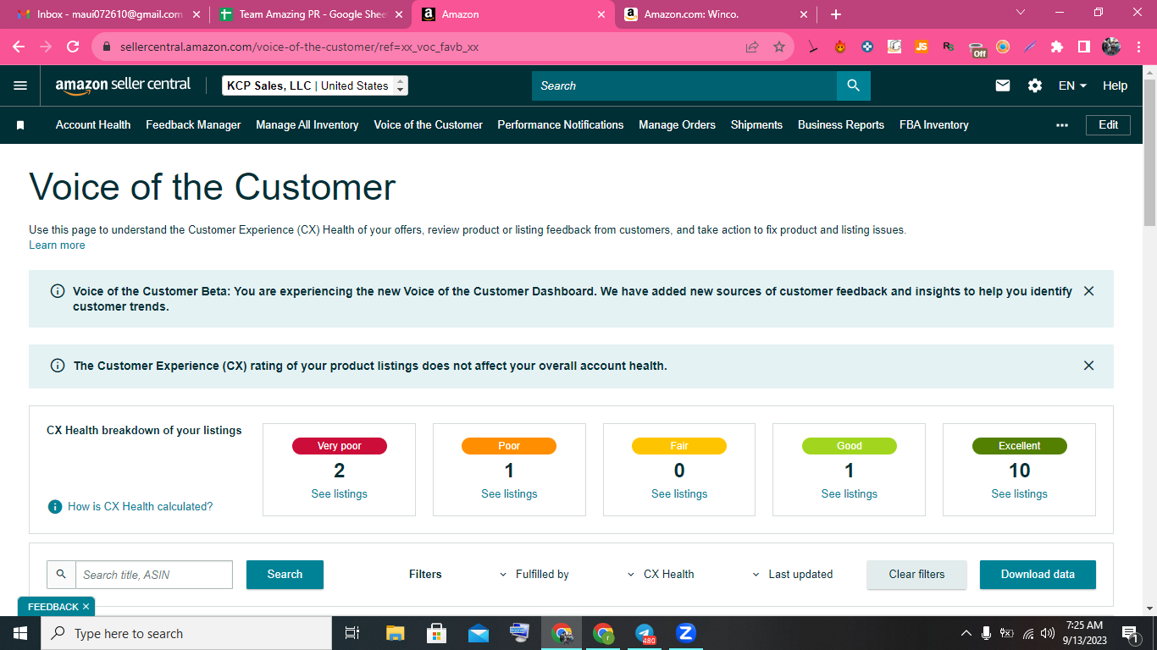Toggle the Chrome side panel icon
The height and width of the screenshot is (650, 1157).
pyautogui.click(x=1084, y=47)
